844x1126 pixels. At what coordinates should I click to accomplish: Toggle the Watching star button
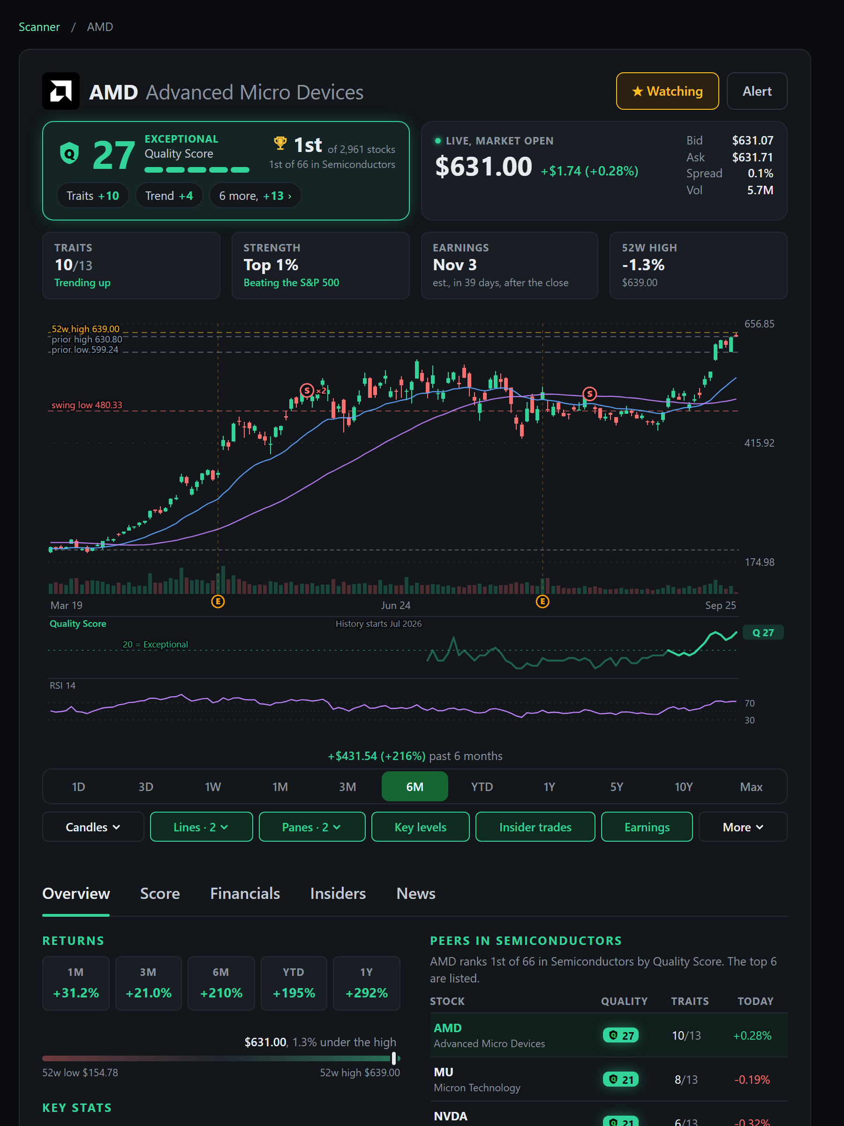pos(667,91)
